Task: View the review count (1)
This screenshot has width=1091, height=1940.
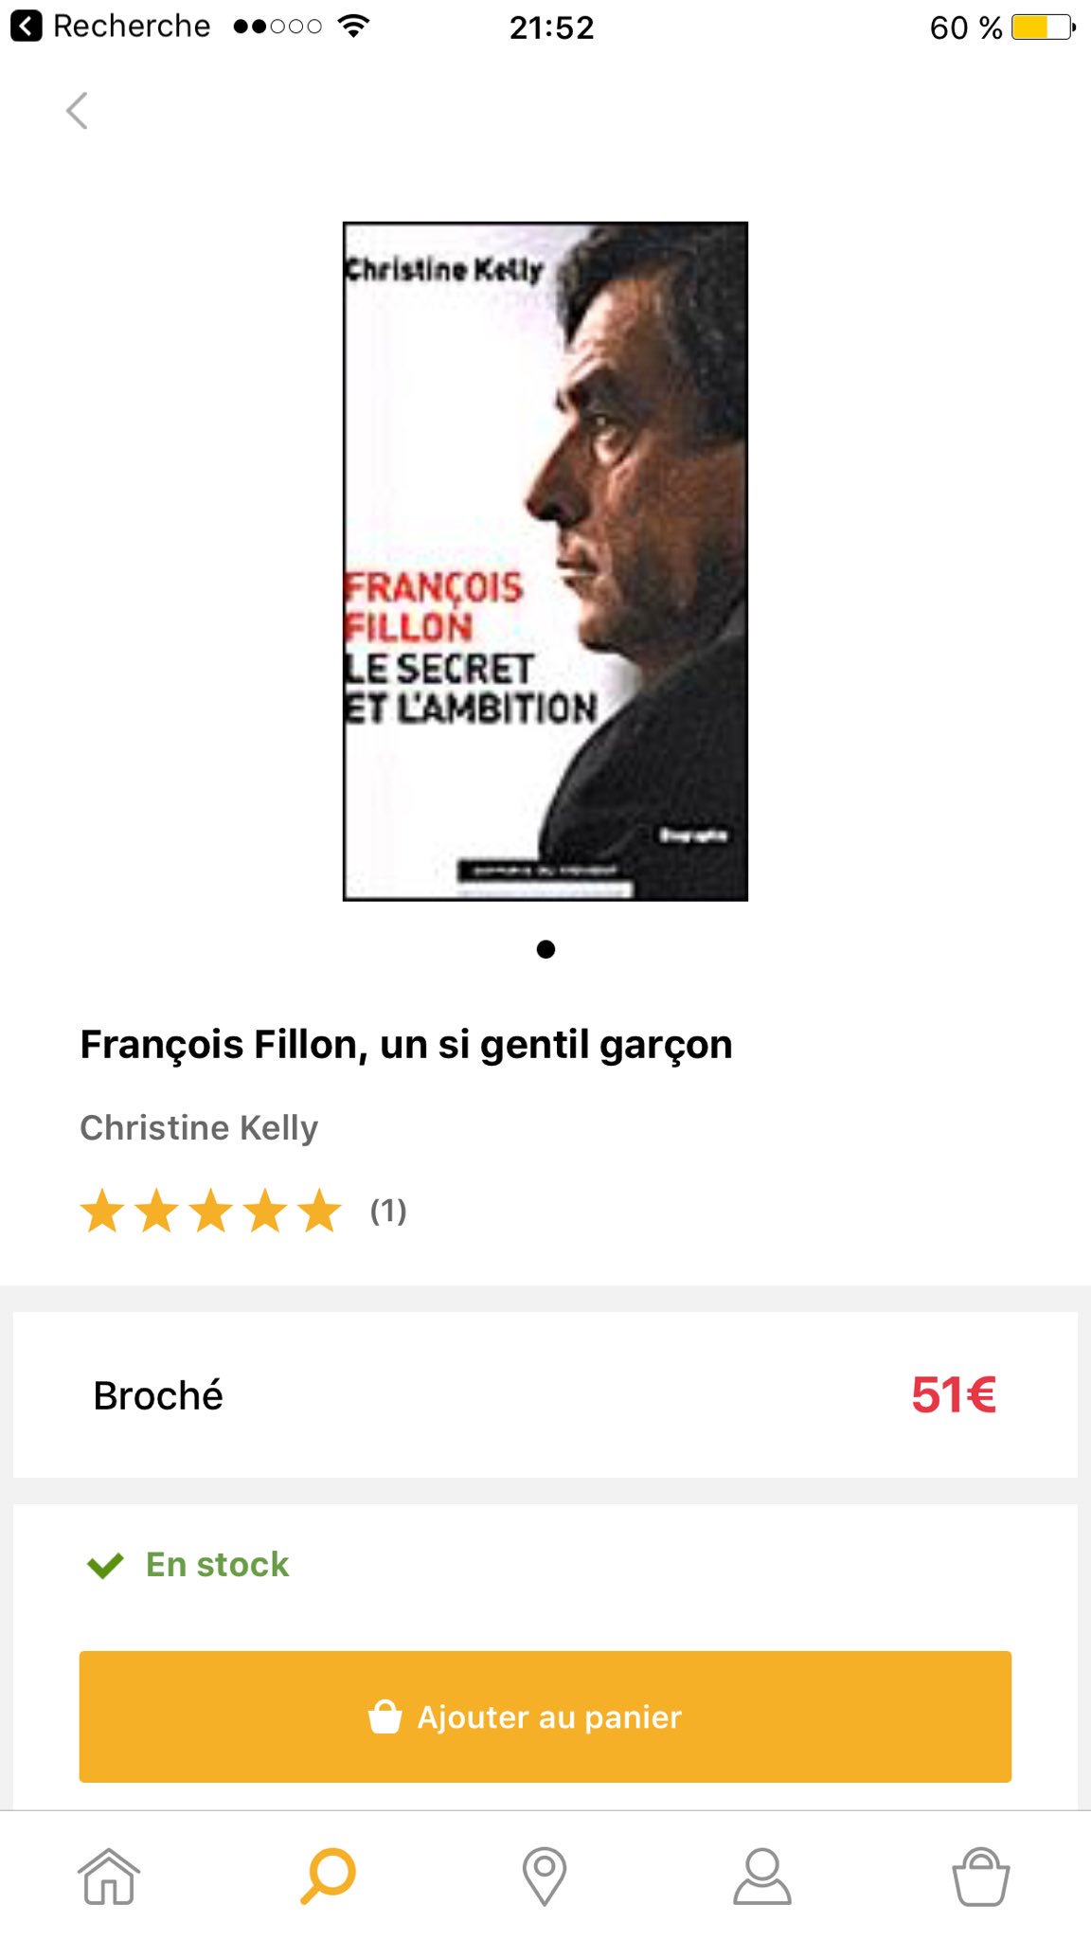Action: 388,1211
